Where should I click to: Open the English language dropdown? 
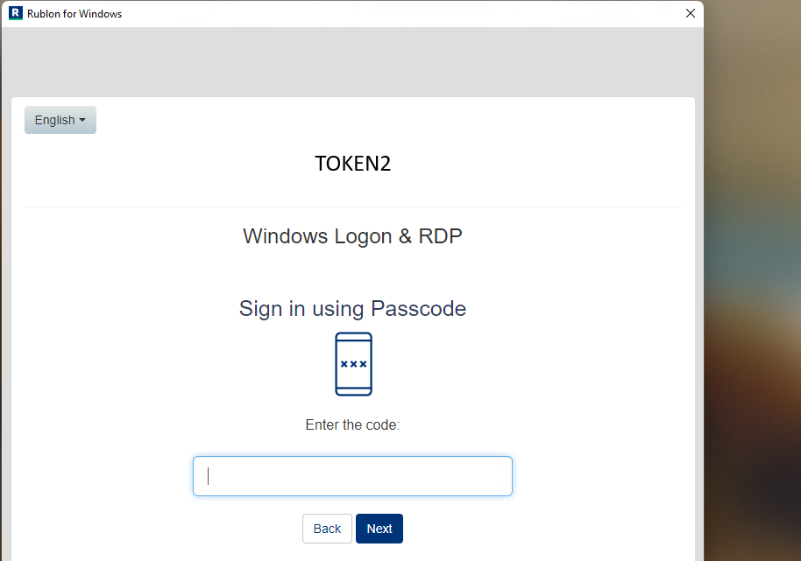coord(60,120)
